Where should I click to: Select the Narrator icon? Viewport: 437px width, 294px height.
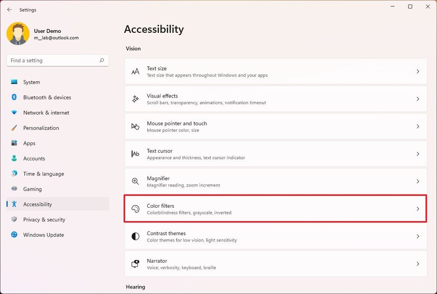coord(135,264)
